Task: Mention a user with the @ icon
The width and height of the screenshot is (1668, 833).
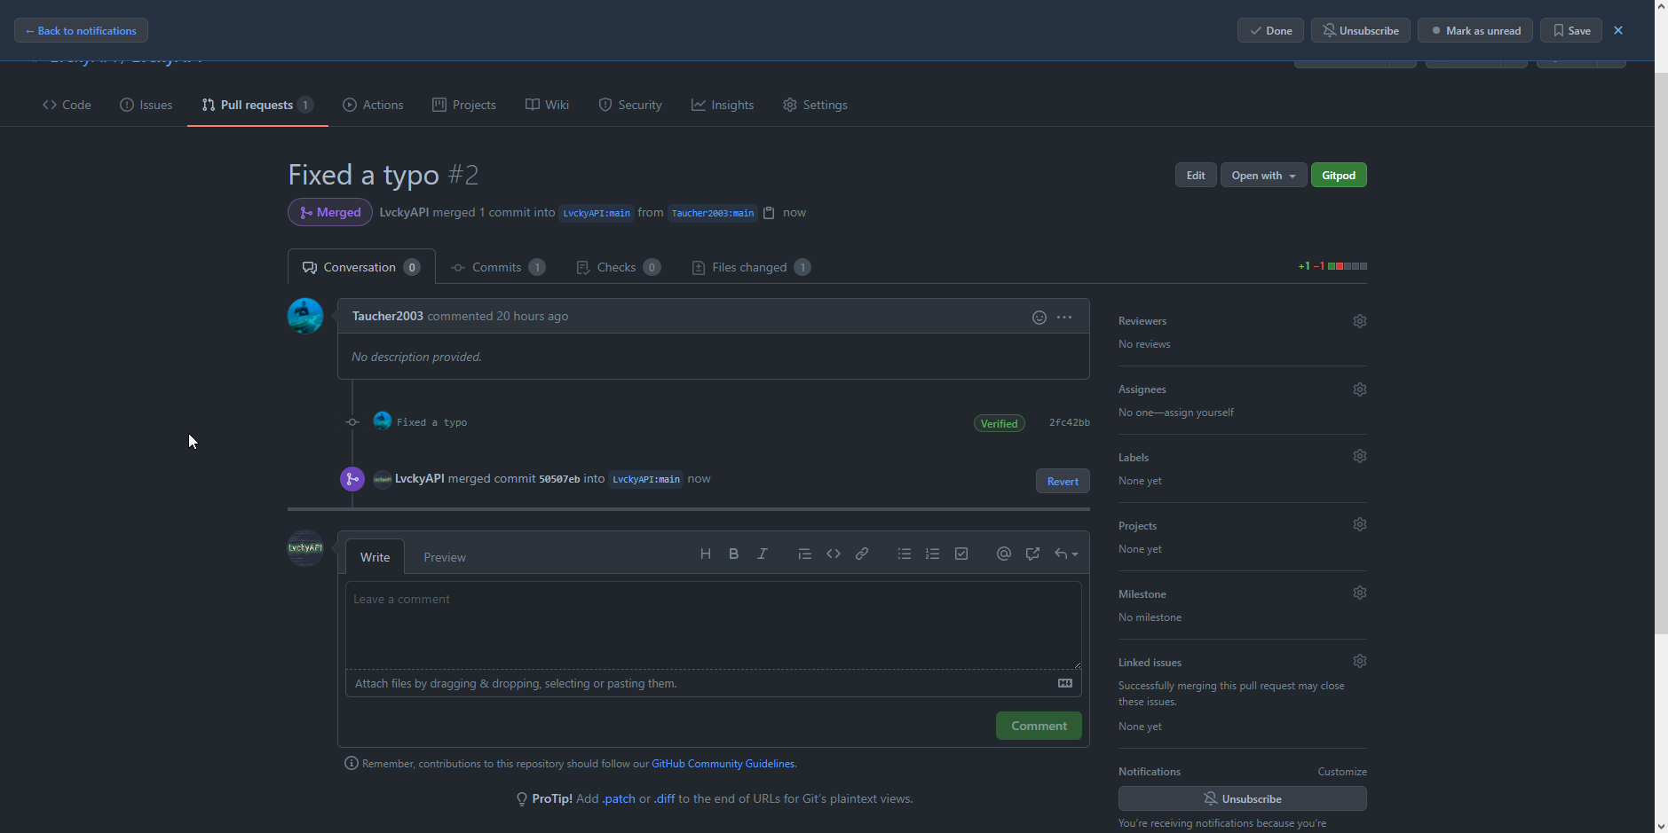Action: [x=1003, y=554]
